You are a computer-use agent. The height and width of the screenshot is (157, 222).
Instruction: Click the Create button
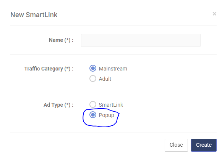[x=204, y=145]
